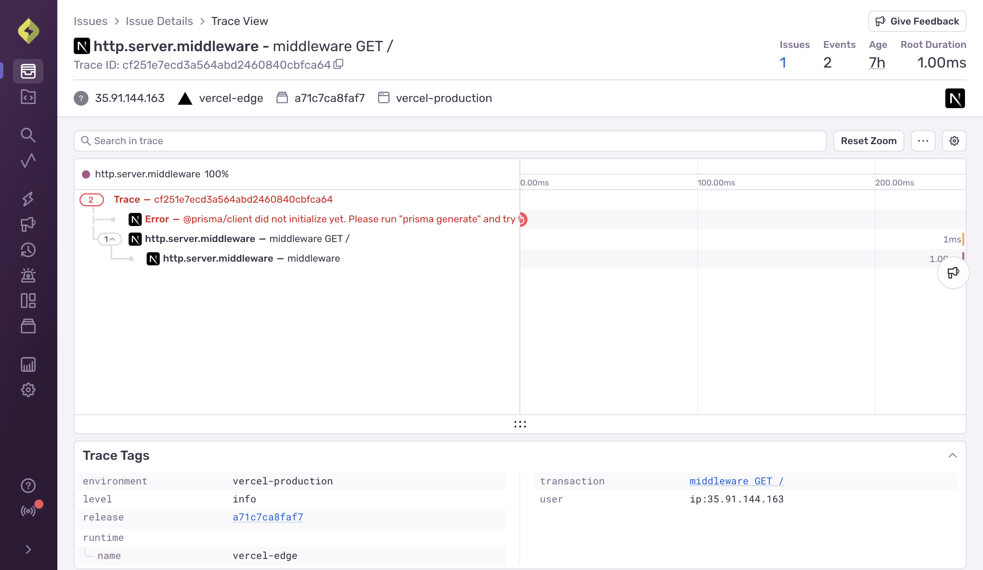Viewport: 983px width, 570px height.
Task: Open the three-dots trace options menu
Action: click(923, 141)
